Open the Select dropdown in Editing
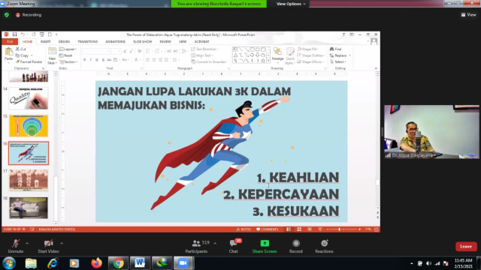This screenshot has height=270, width=481. 338,61
